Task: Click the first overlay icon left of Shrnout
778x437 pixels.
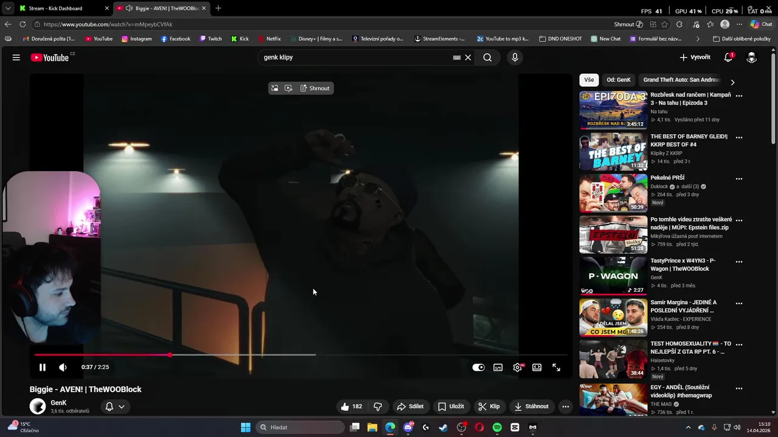Action: [275, 89]
